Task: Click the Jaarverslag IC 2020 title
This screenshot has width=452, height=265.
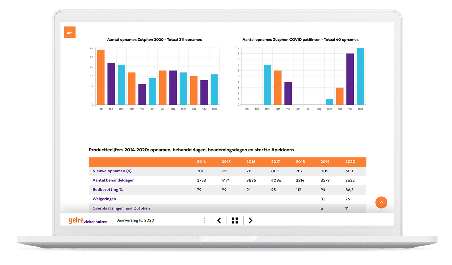Action: tap(135, 220)
